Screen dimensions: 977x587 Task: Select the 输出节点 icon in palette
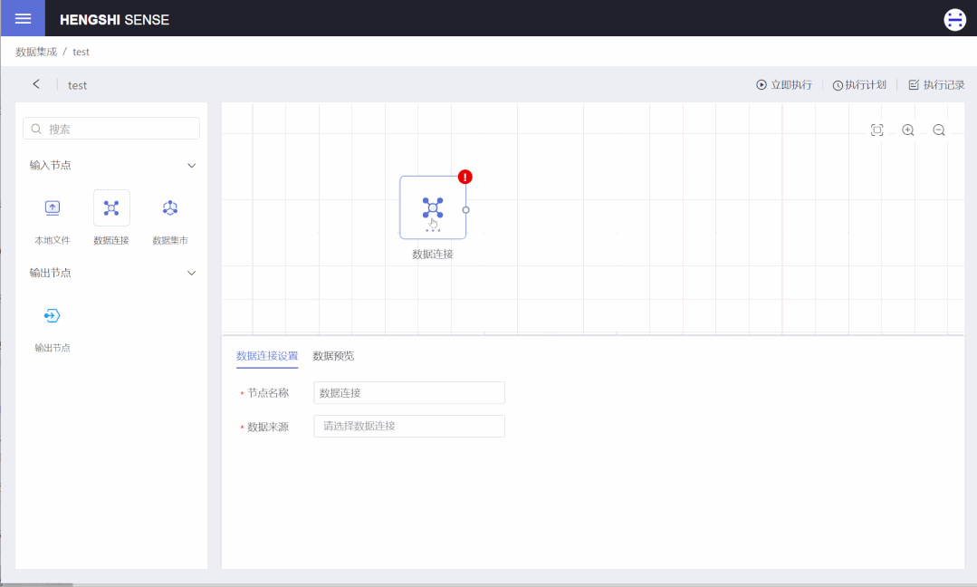coord(53,315)
